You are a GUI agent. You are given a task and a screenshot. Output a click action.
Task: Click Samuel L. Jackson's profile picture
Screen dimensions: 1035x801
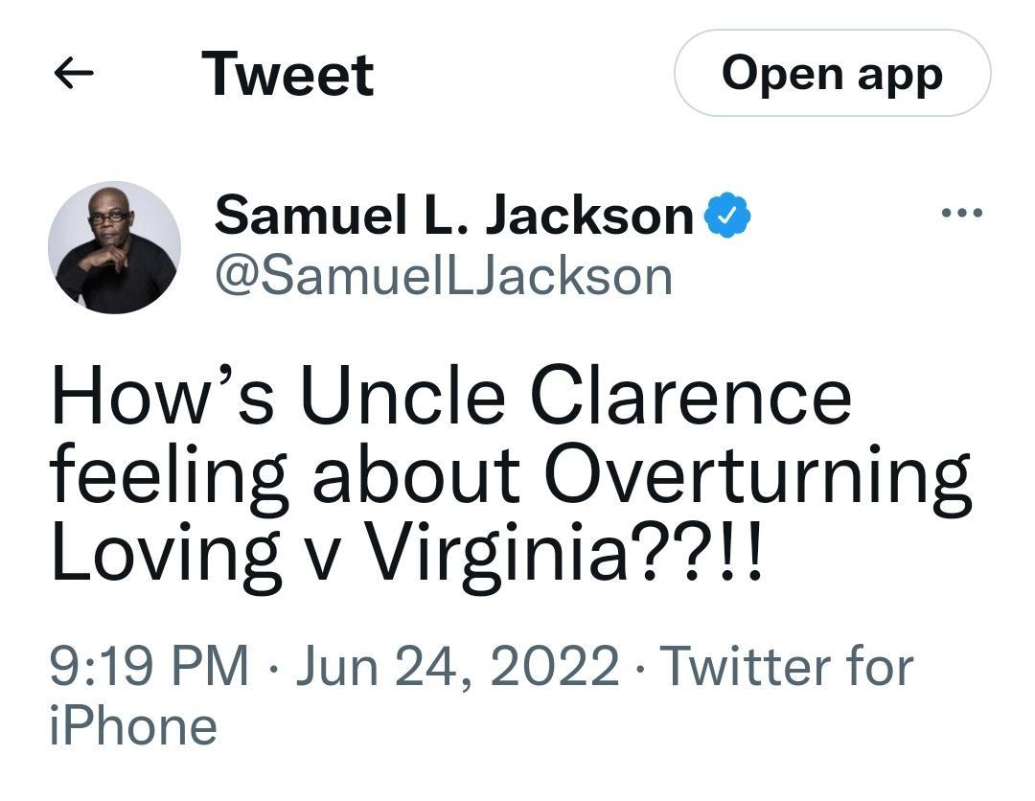tap(115, 247)
